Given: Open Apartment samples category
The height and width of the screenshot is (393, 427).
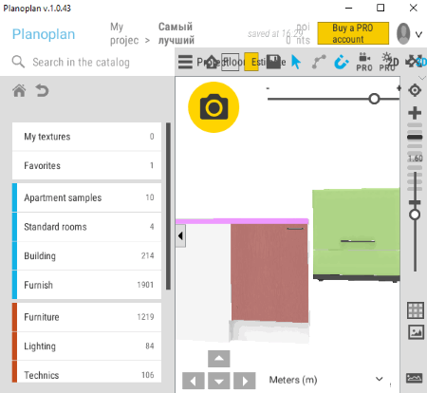Looking at the screenshot, I should (x=86, y=197).
